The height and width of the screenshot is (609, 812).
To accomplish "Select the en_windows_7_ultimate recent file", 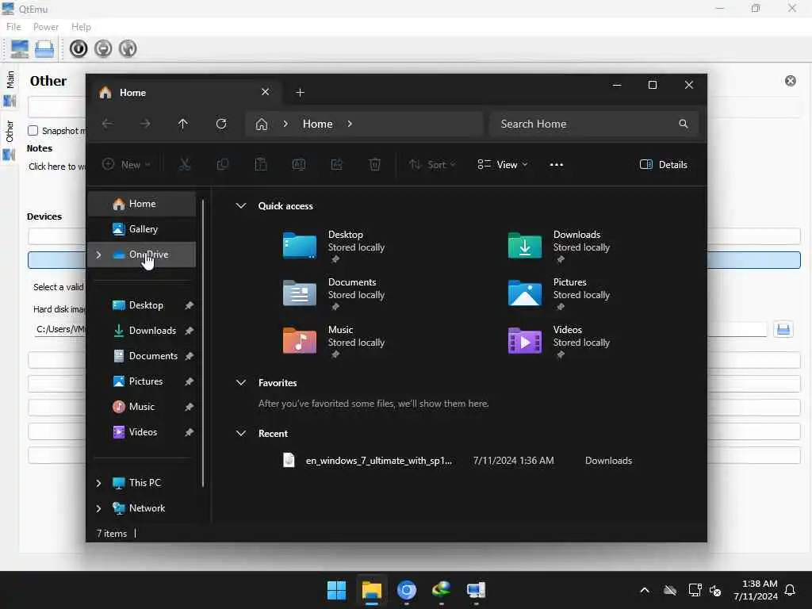I will click(x=458, y=461).
